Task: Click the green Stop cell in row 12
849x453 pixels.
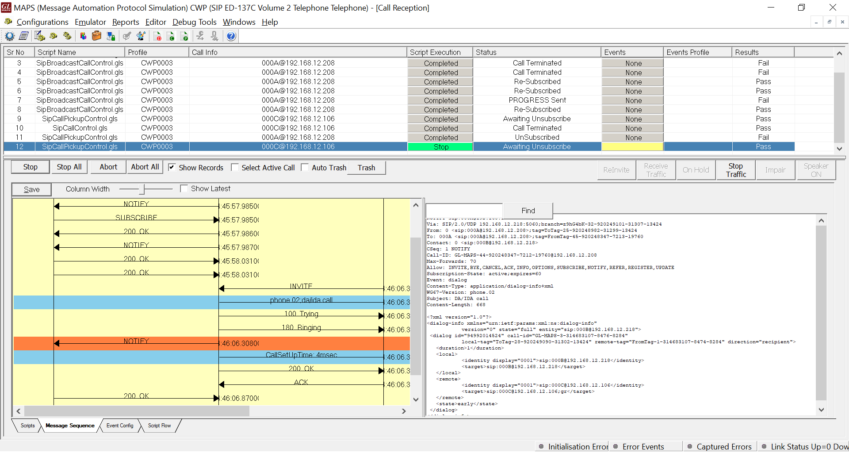Action: pyautogui.click(x=440, y=147)
